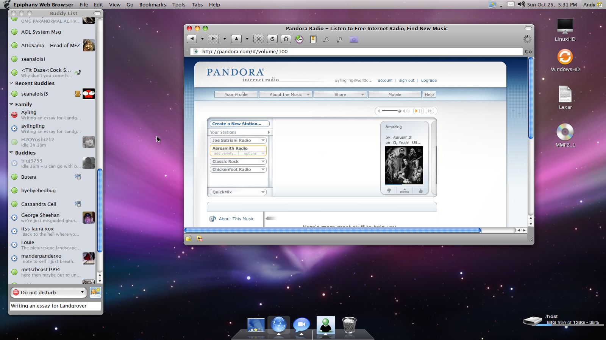Open MMF2_1 disc icon on desktop

click(x=565, y=132)
